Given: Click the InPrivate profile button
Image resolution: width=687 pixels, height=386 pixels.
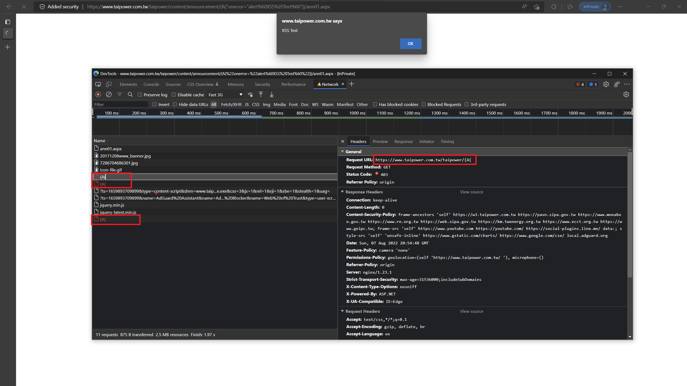Looking at the screenshot, I should pyautogui.click(x=595, y=7).
